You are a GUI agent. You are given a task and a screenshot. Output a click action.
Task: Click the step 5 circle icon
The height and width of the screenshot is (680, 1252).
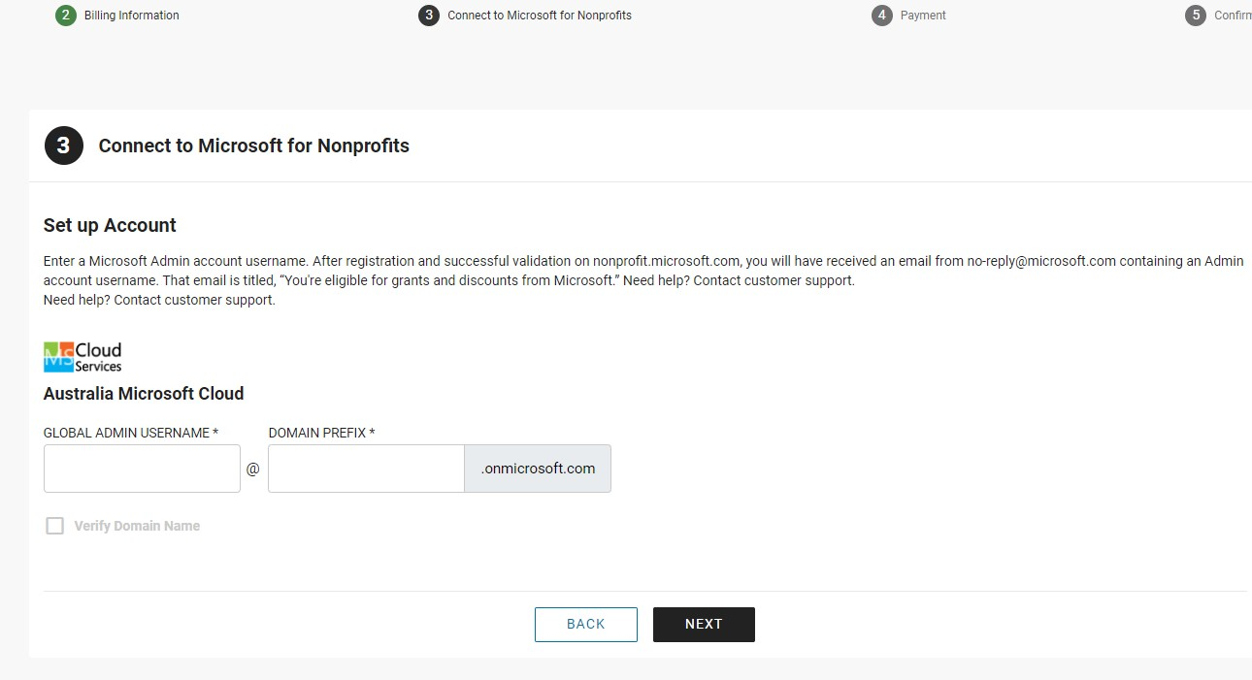1196,16
